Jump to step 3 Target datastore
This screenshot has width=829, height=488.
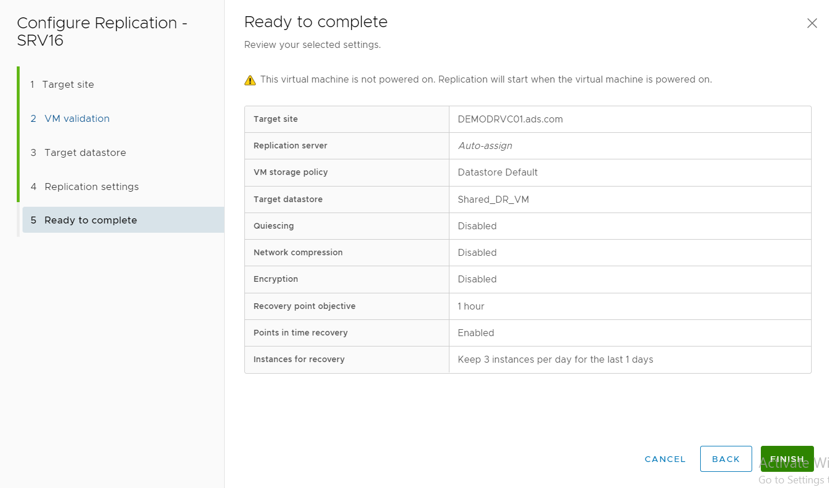85,152
